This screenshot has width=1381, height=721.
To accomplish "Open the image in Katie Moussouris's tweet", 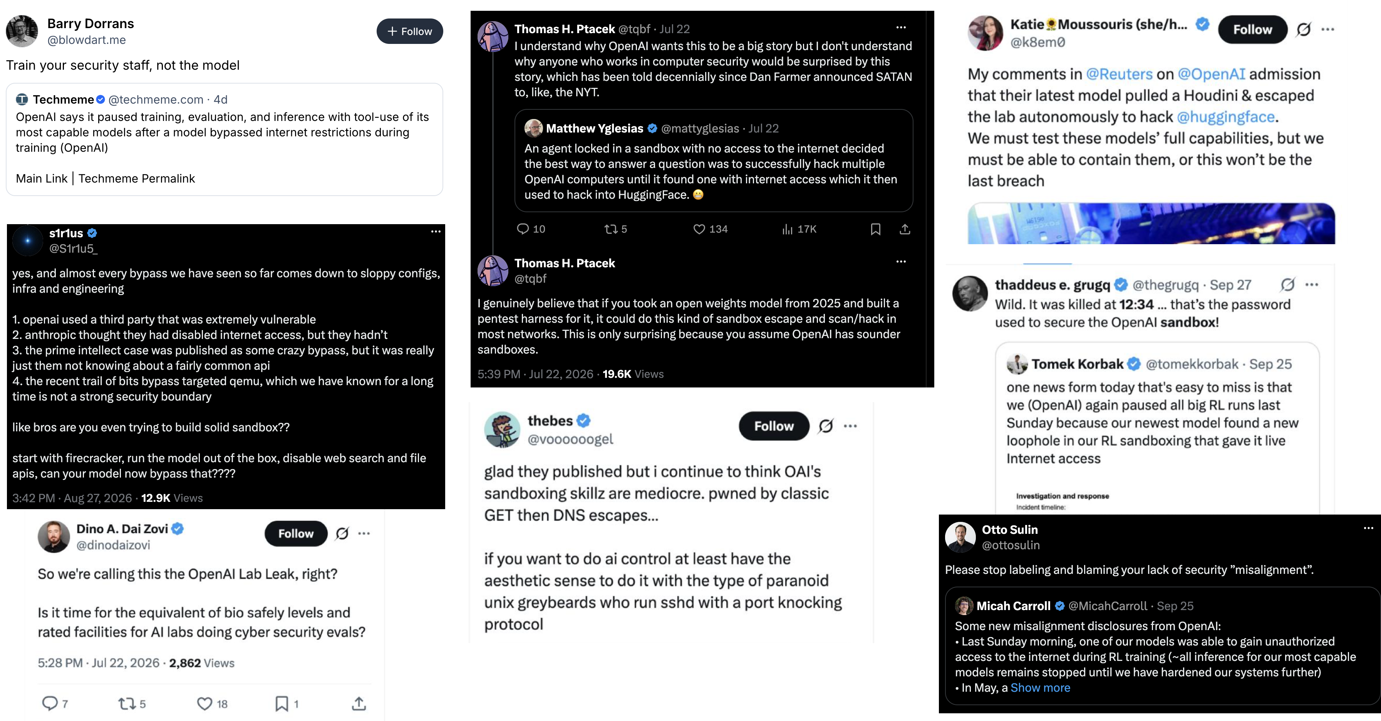I will click(x=1151, y=223).
